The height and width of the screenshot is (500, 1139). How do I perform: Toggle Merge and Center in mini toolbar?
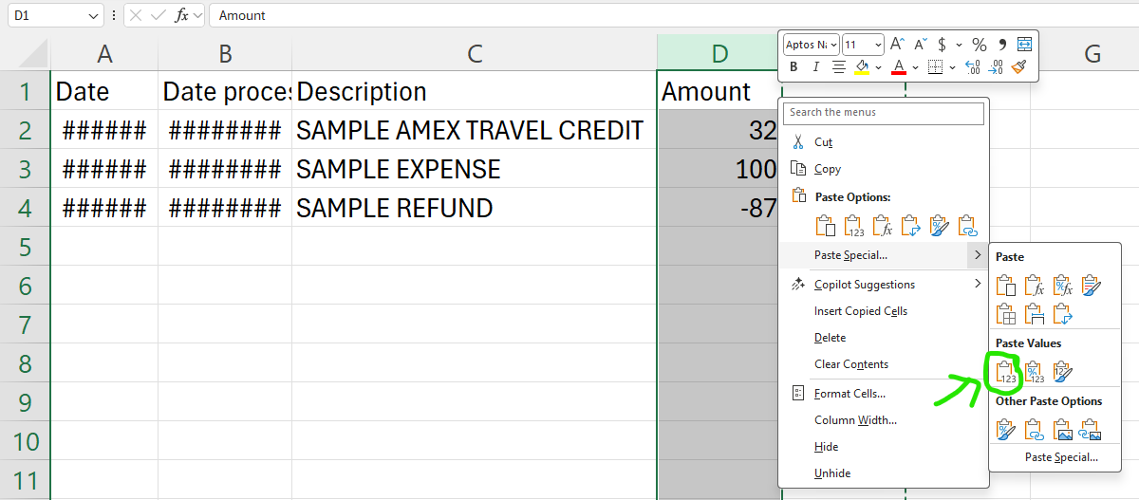(1024, 45)
